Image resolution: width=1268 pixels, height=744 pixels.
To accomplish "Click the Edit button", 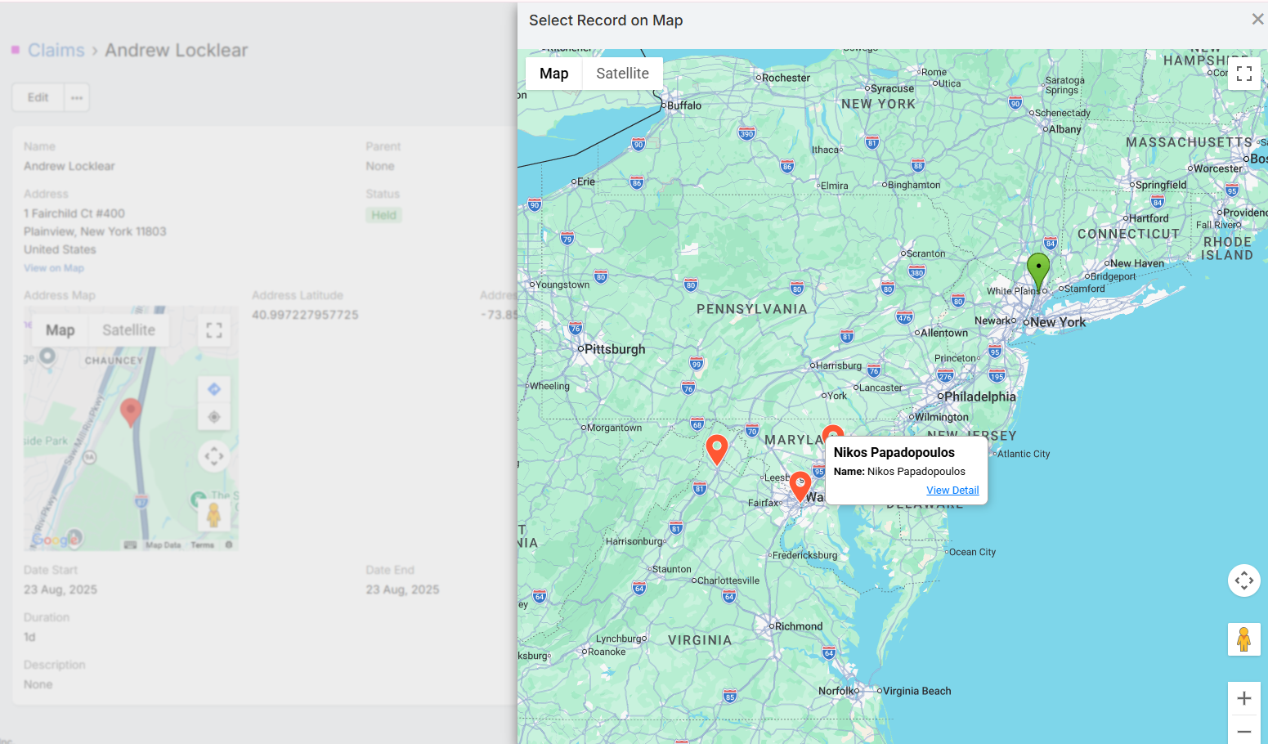I will (38, 97).
